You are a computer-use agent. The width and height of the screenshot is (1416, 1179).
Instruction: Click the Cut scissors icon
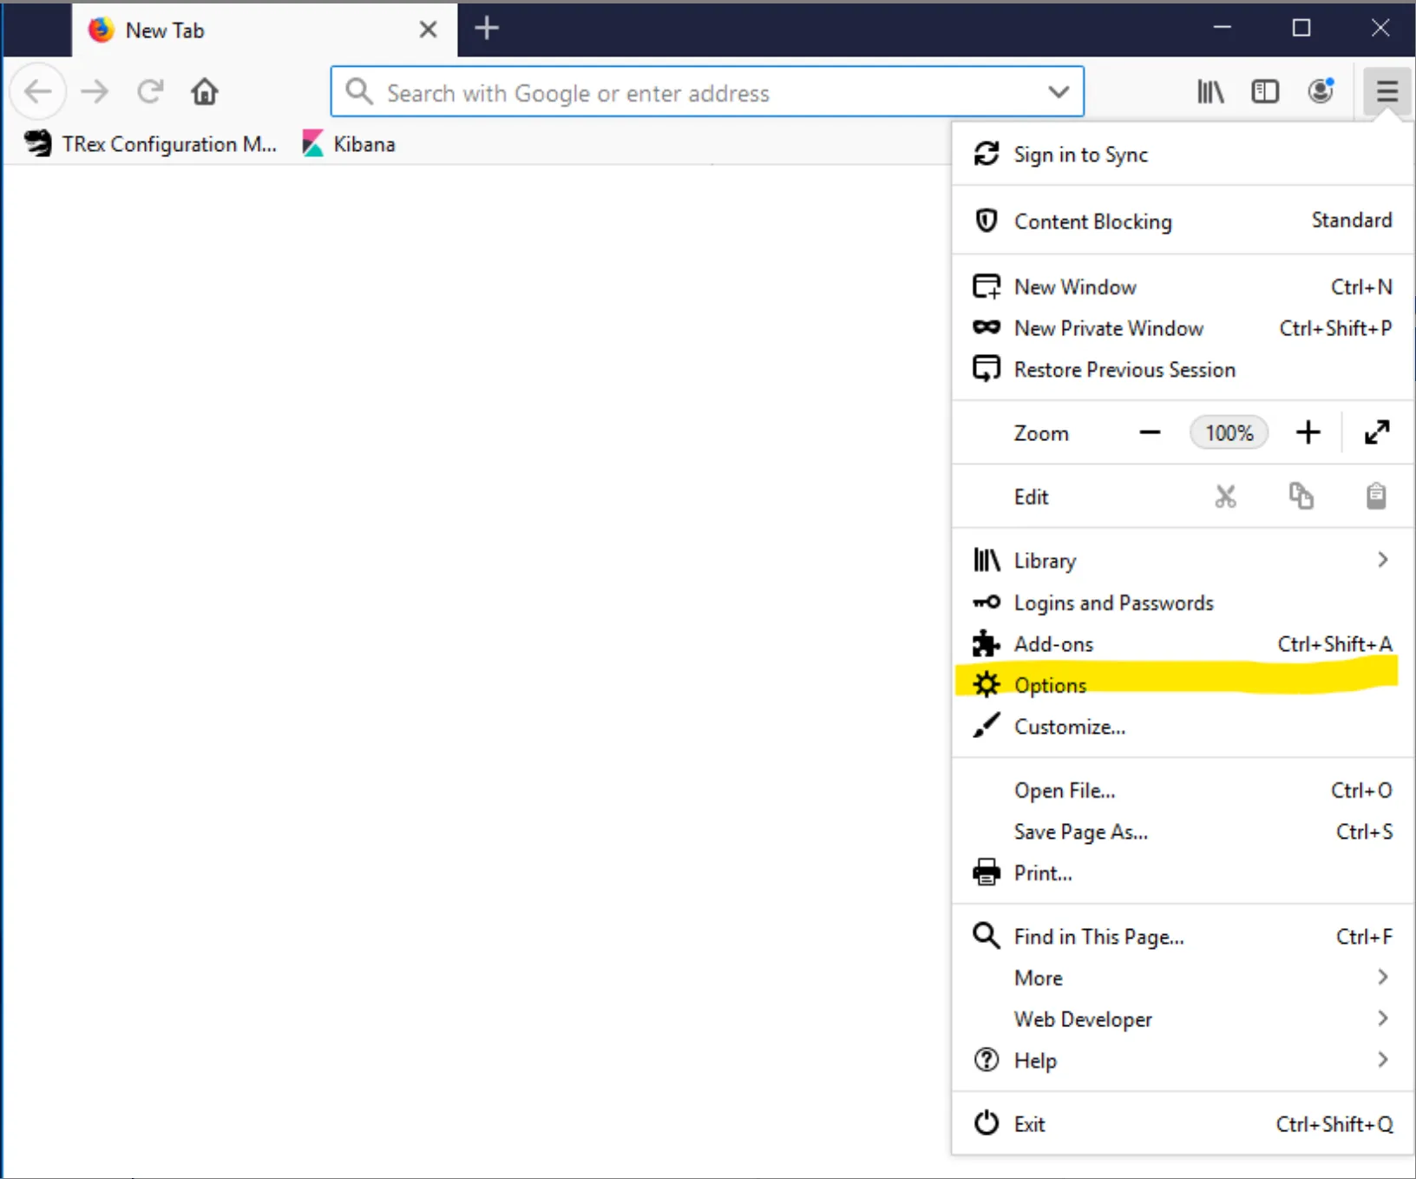1225,497
